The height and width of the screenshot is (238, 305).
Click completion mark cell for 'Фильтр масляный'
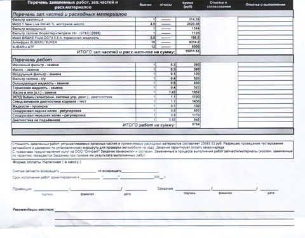(266, 20)
